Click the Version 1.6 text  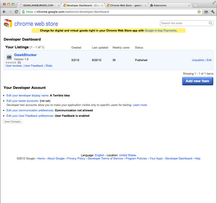[x=21, y=59]
